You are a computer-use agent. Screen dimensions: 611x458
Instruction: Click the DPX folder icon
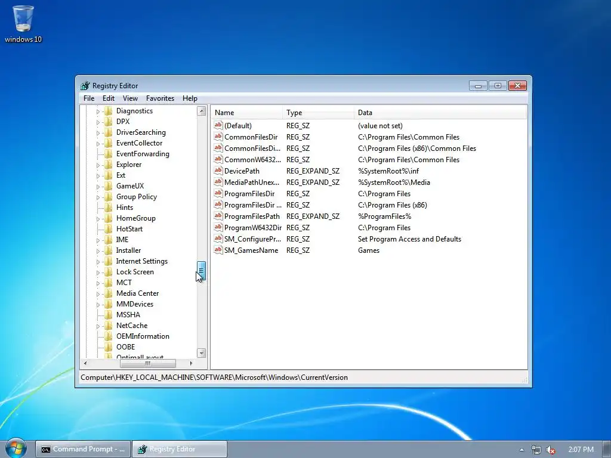click(109, 122)
